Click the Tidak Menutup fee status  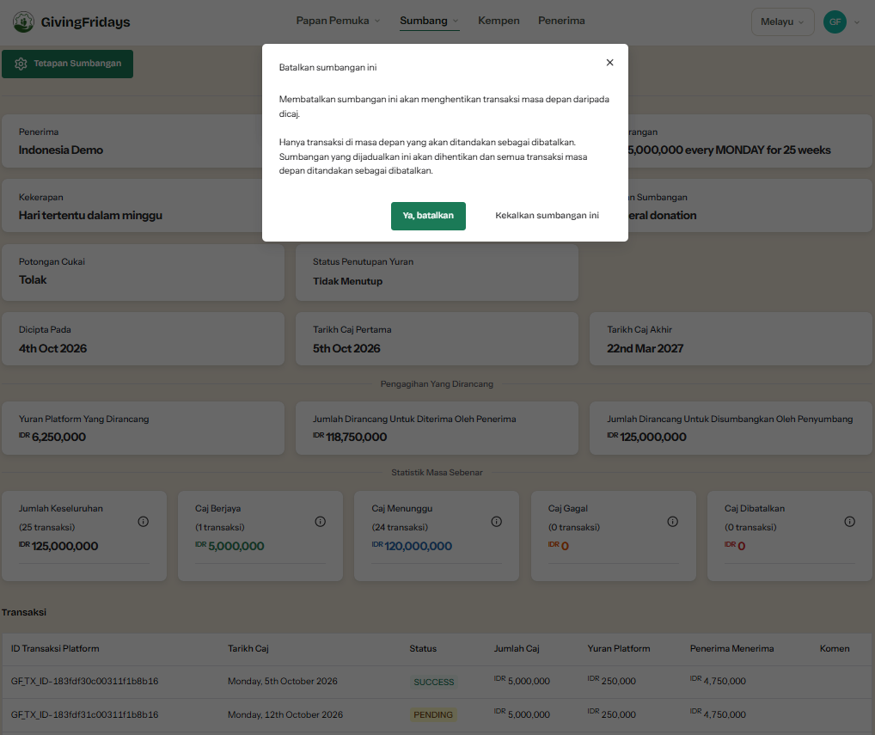[x=347, y=281]
